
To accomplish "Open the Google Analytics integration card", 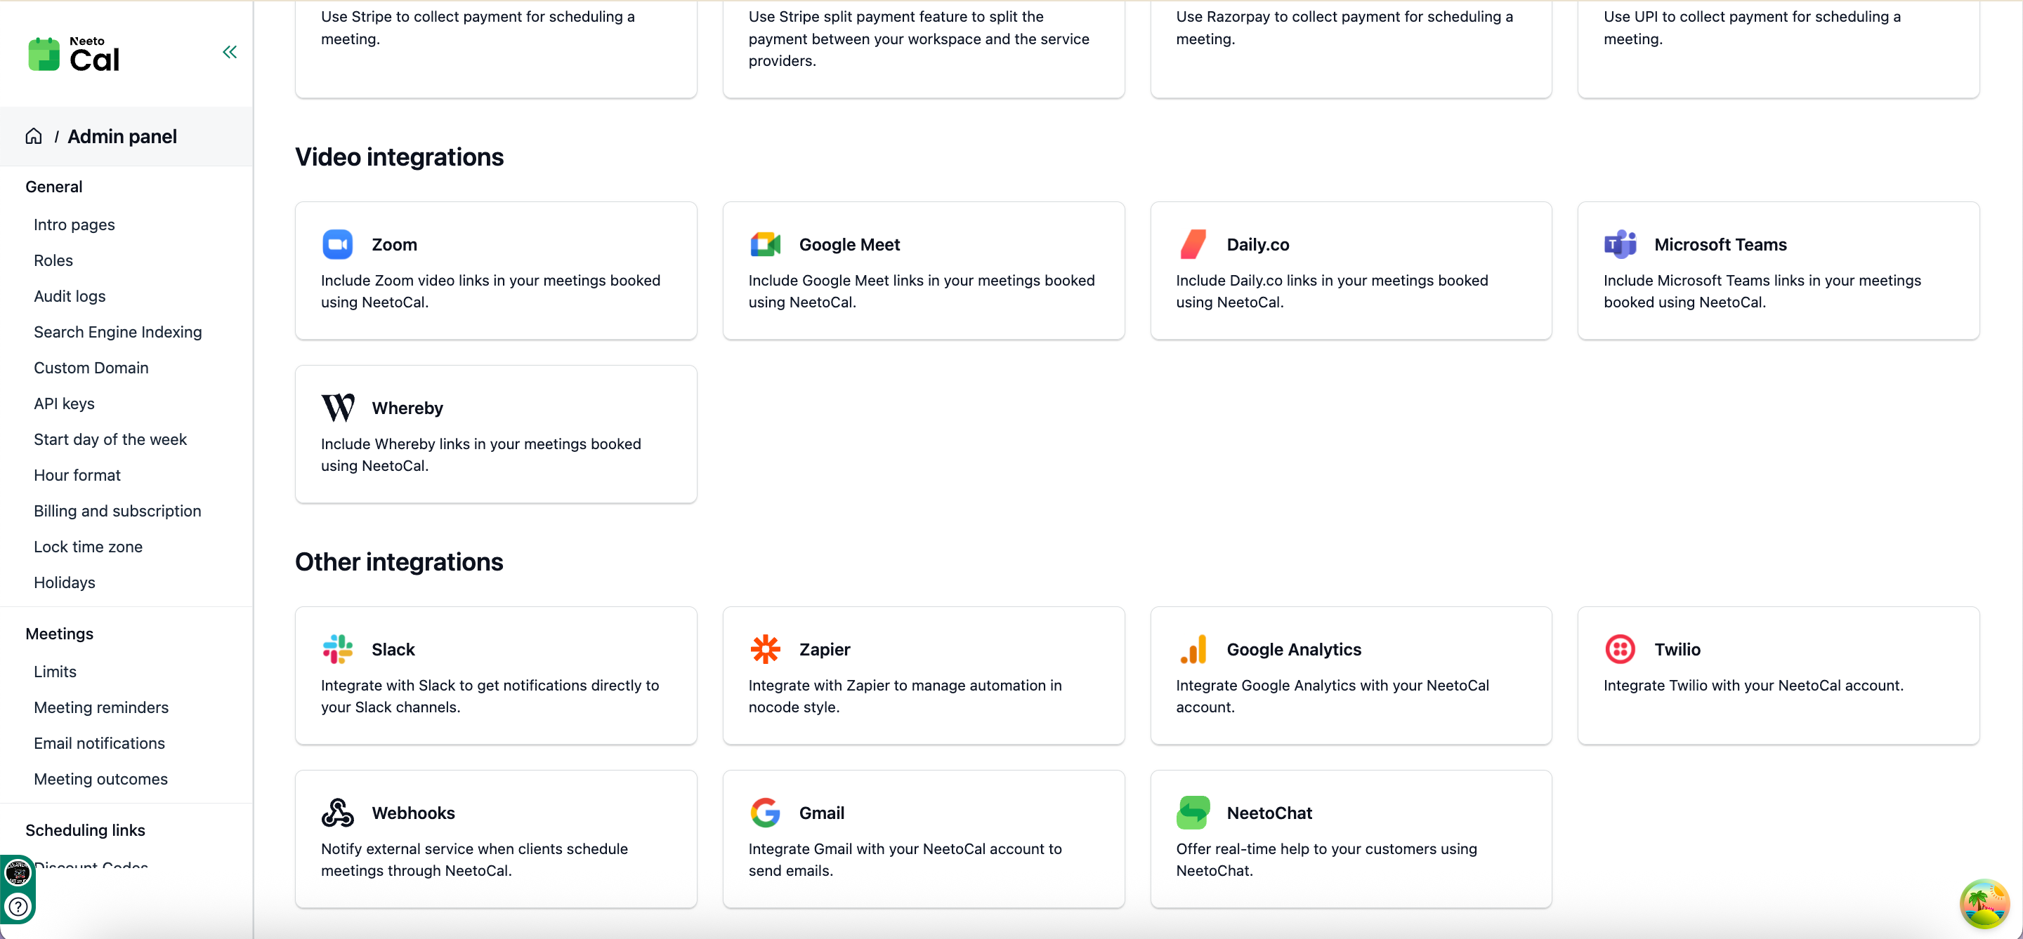I will (1351, 675).
